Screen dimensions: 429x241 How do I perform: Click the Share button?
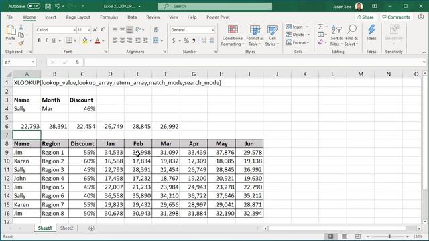[x=365, y=17]
